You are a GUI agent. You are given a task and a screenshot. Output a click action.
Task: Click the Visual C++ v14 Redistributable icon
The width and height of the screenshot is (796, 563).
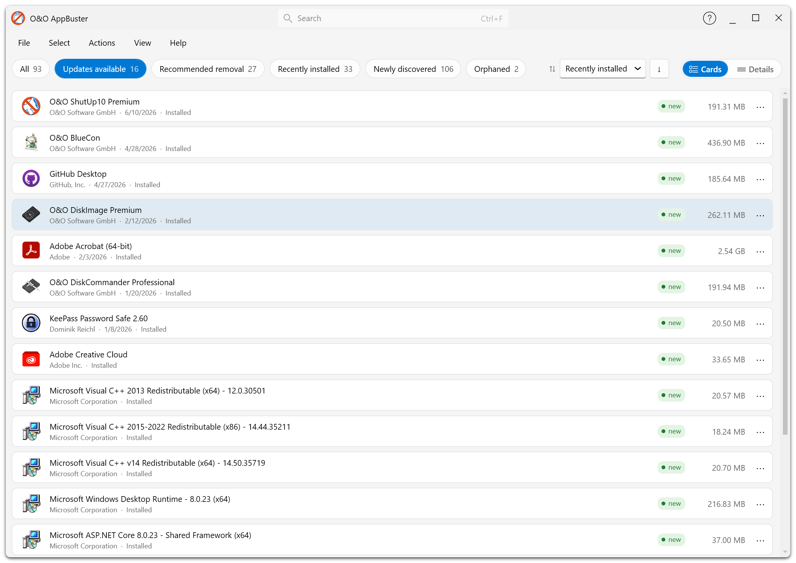pyautogui.click(x=31, y=468)
